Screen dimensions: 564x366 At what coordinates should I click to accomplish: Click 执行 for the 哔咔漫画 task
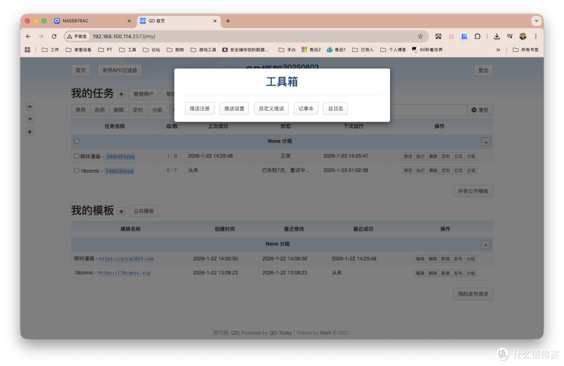click(420, 157)
